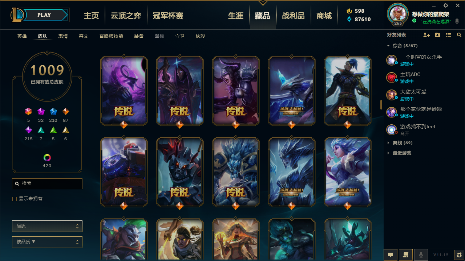Open the client settings gear
The width and height of the screenshot is (465, 261).
point(446,5)
